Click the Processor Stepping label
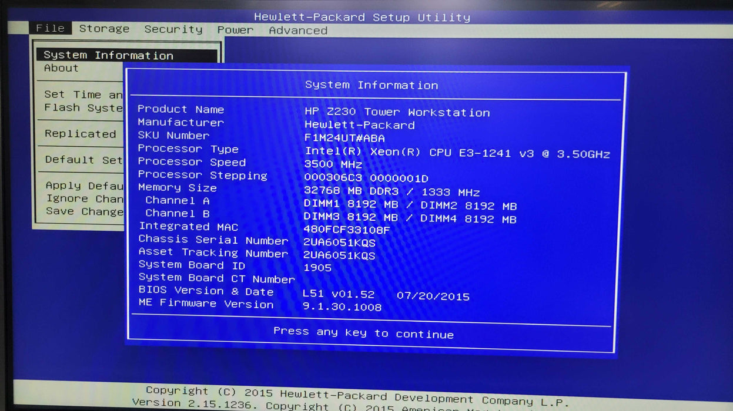The width and height of the screenshot is (733, 411). [203, 175]
